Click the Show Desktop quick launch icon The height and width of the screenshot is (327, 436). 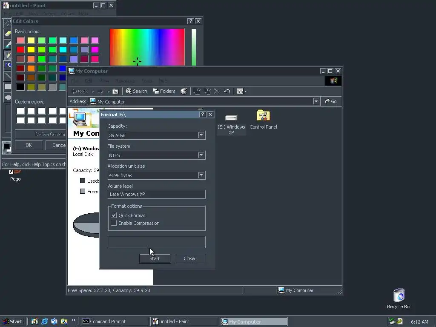pos(34,321)
